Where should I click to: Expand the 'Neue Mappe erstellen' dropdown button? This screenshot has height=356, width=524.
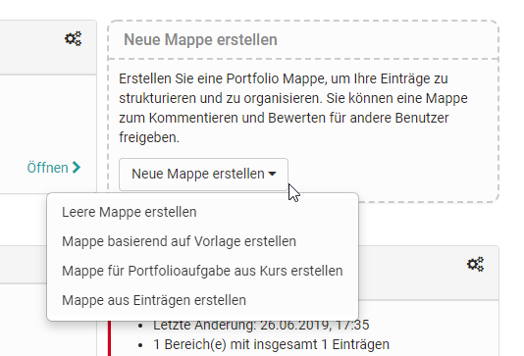(x=203, y=175)
